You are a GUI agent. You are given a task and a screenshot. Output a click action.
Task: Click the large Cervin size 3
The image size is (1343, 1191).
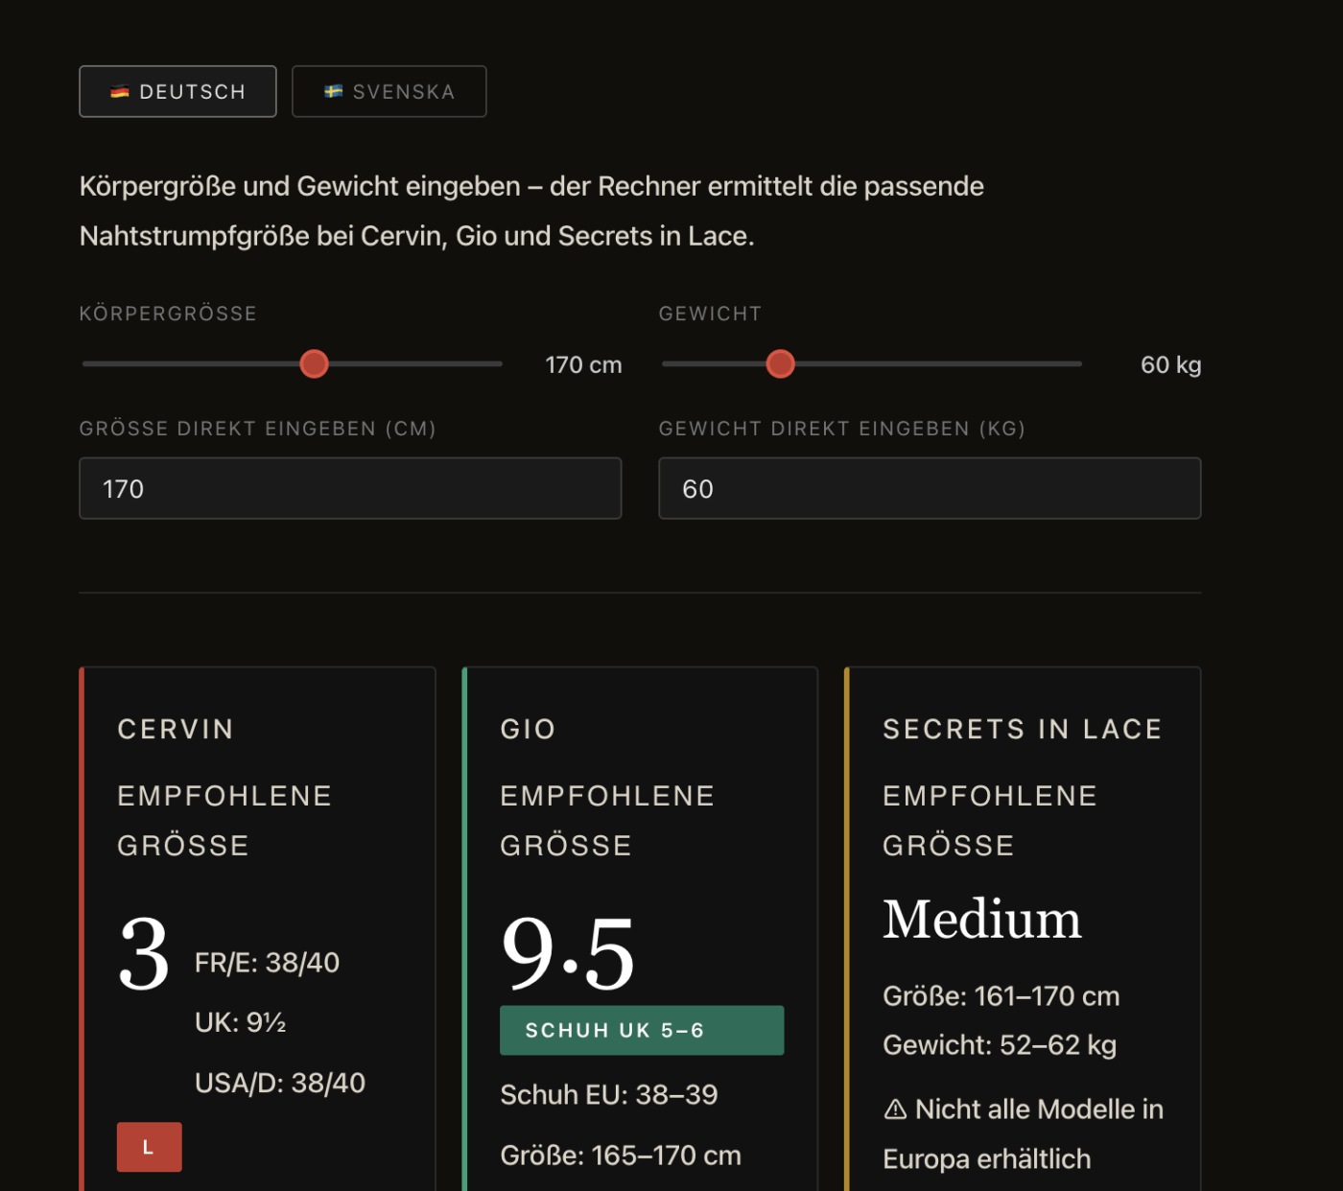[144, 954]
